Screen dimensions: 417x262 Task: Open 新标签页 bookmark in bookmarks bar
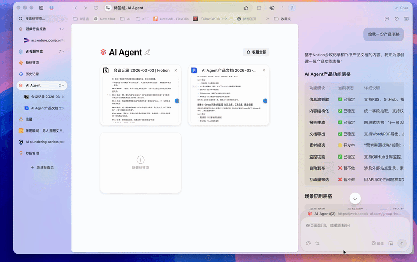tap(247, 19)
